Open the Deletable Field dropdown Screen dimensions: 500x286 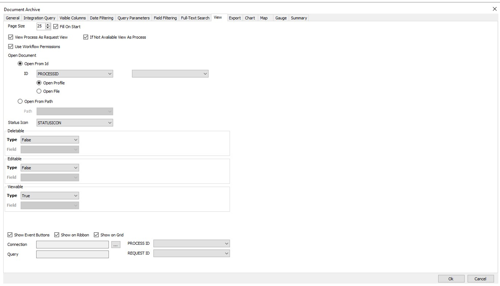click(x=50, y=149)
